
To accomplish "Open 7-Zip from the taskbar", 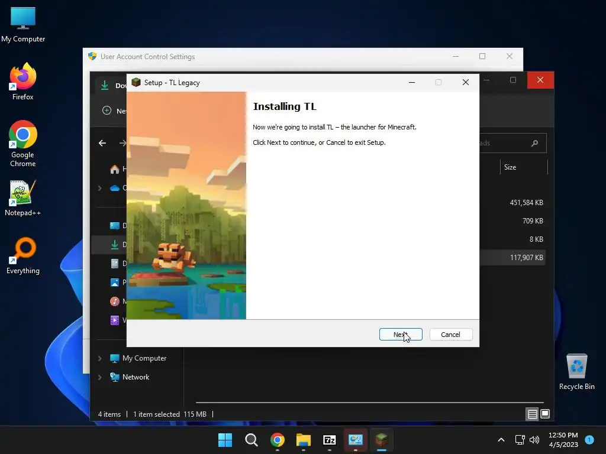I will (x=329, y=440).
